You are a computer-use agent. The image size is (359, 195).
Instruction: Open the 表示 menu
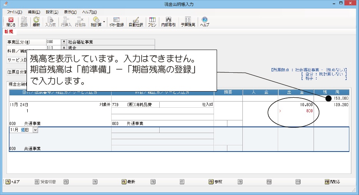[70, 12]
